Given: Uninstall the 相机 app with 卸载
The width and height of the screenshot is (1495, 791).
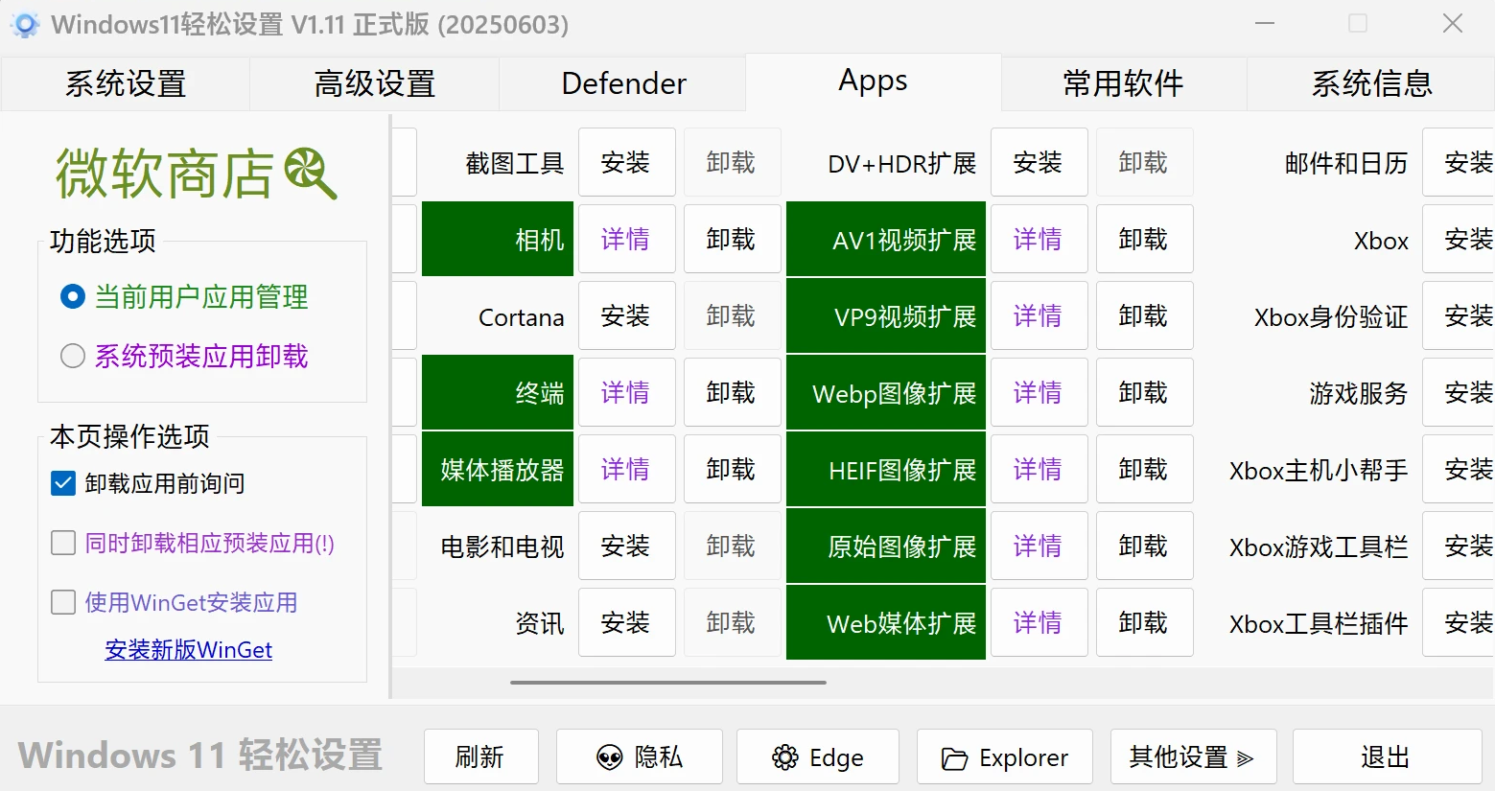Looking at the screenshot, I should point(731,240).
